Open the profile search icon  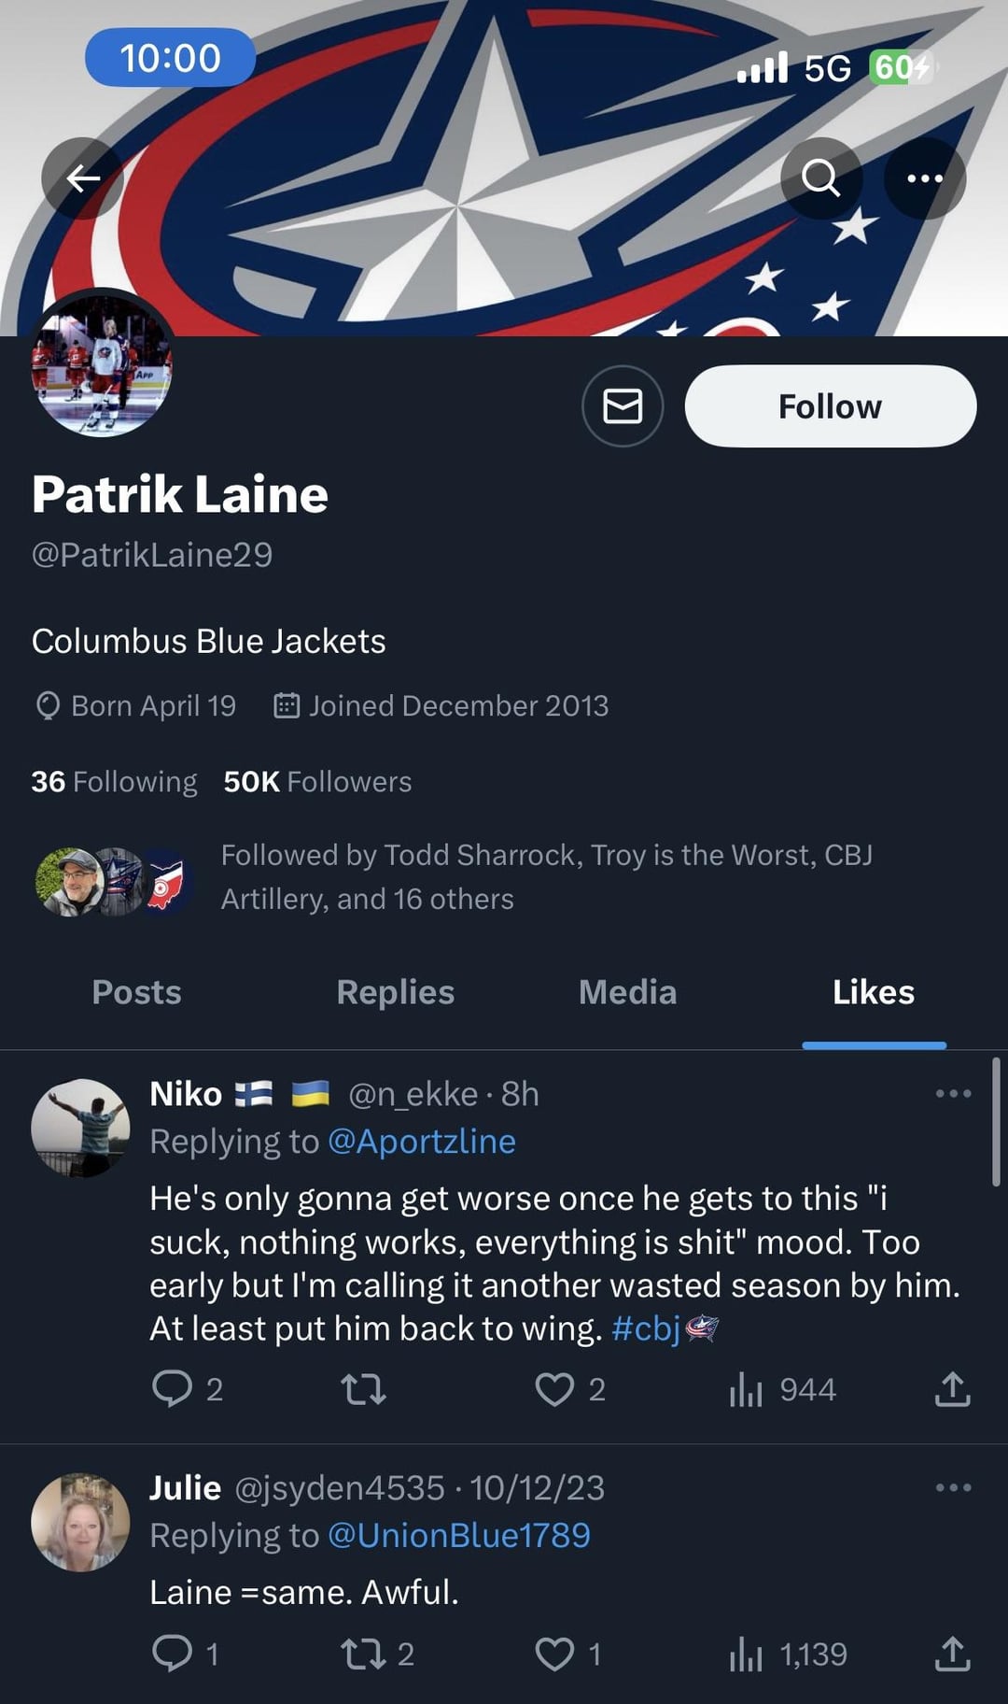click(x=820, y=177)
